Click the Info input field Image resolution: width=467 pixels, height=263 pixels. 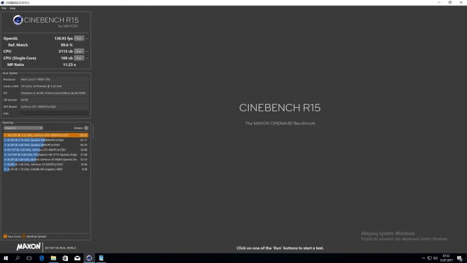(x=54, y=114)
